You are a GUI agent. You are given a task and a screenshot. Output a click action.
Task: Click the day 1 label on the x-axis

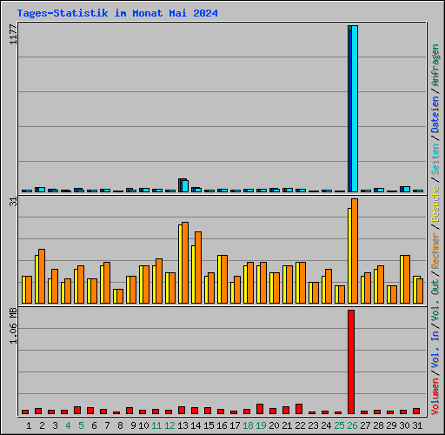[29, 425]
